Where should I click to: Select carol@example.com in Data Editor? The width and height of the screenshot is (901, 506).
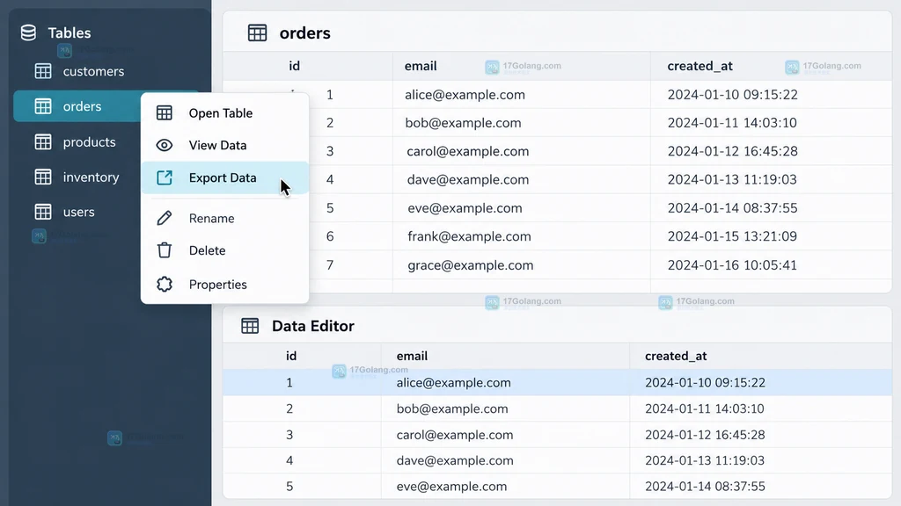point(455,435)
